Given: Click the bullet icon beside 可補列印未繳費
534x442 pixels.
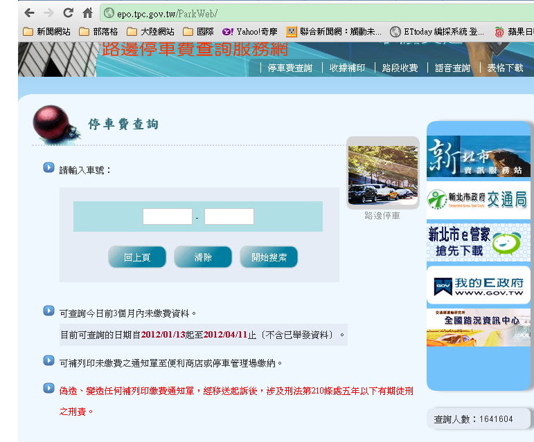Looking at the screenshot, I should pos(48,361).
